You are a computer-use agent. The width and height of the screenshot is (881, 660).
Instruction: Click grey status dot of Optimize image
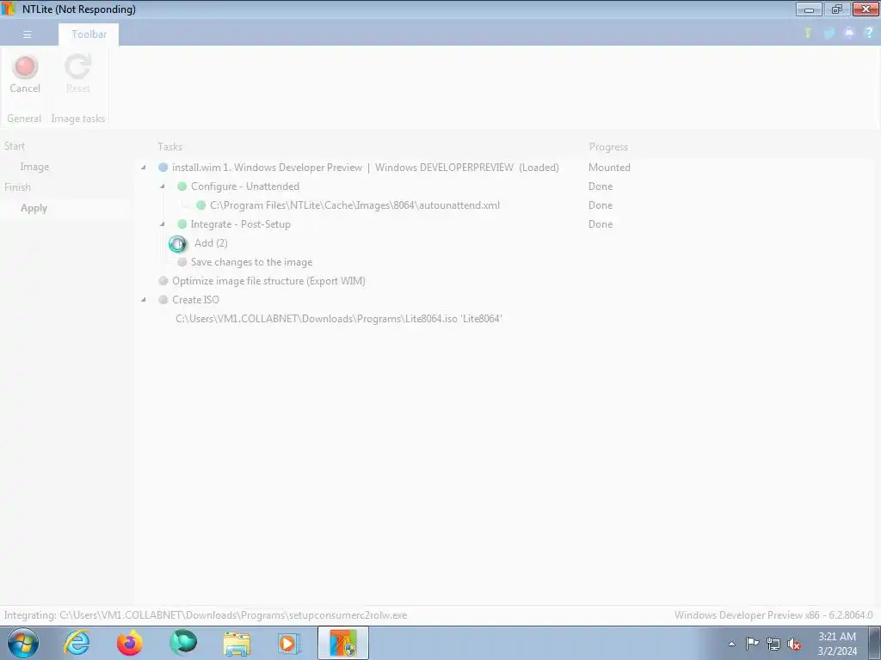[163, 281]
